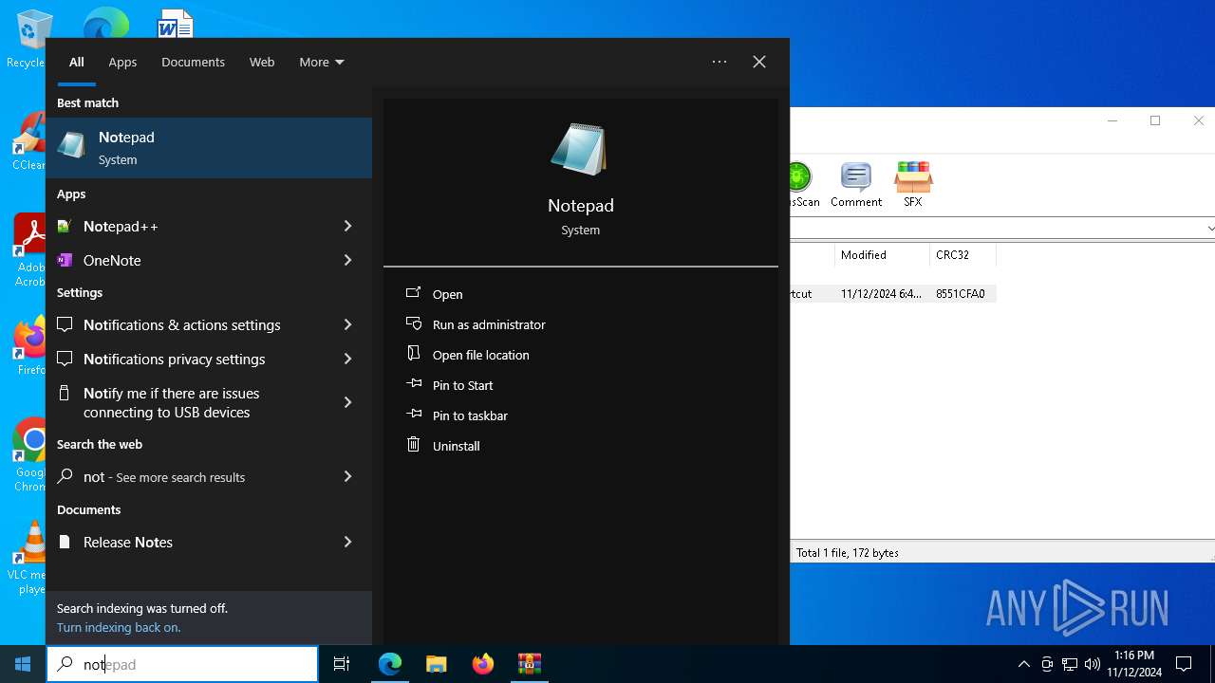Open Microsoft Edge from taskbar
This screenshot has width=1215, height=683.
(x=390, y=664)
